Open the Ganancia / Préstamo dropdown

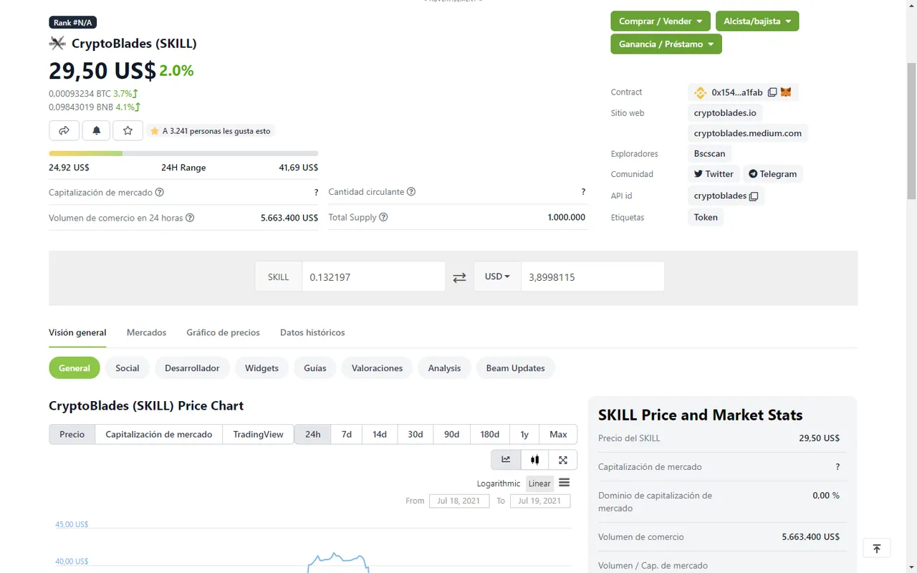tap(666, 44)
